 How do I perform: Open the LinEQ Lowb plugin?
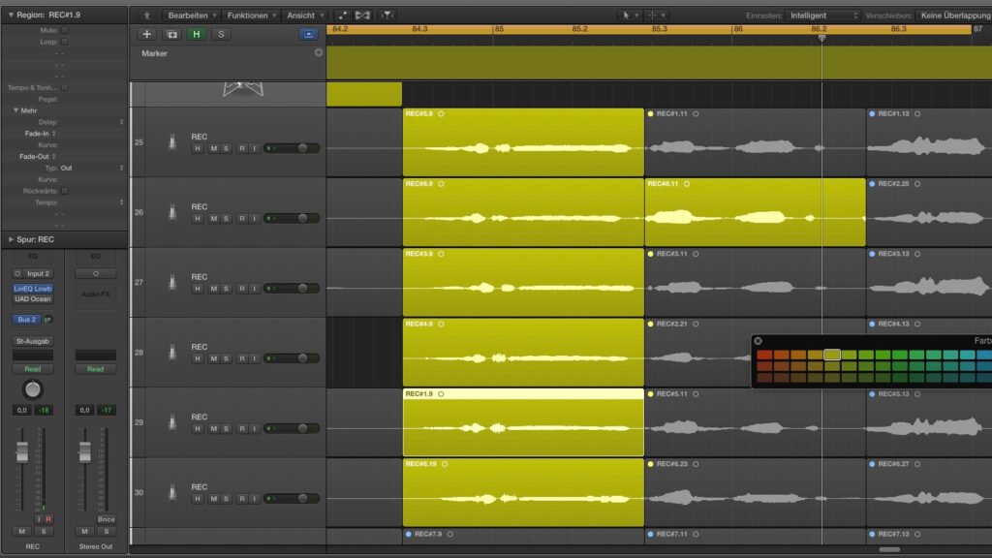[x=33, y=289]
